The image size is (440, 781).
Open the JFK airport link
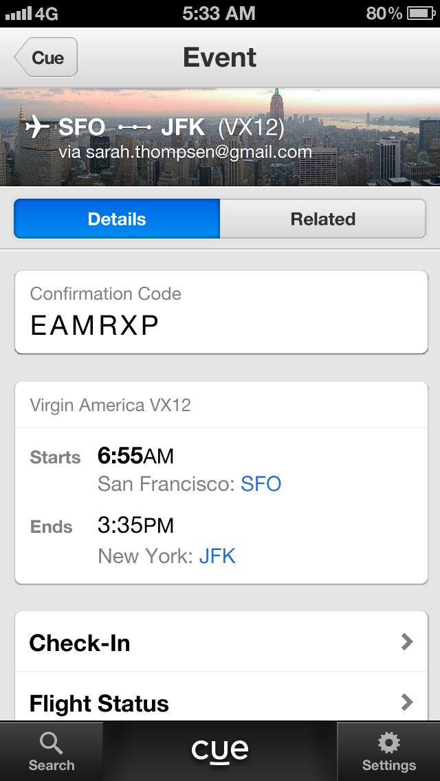pyautogui.click(x=217, y=555)
